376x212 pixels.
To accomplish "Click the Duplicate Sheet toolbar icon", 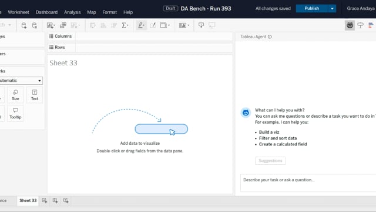I will click(x=63, y=25).
